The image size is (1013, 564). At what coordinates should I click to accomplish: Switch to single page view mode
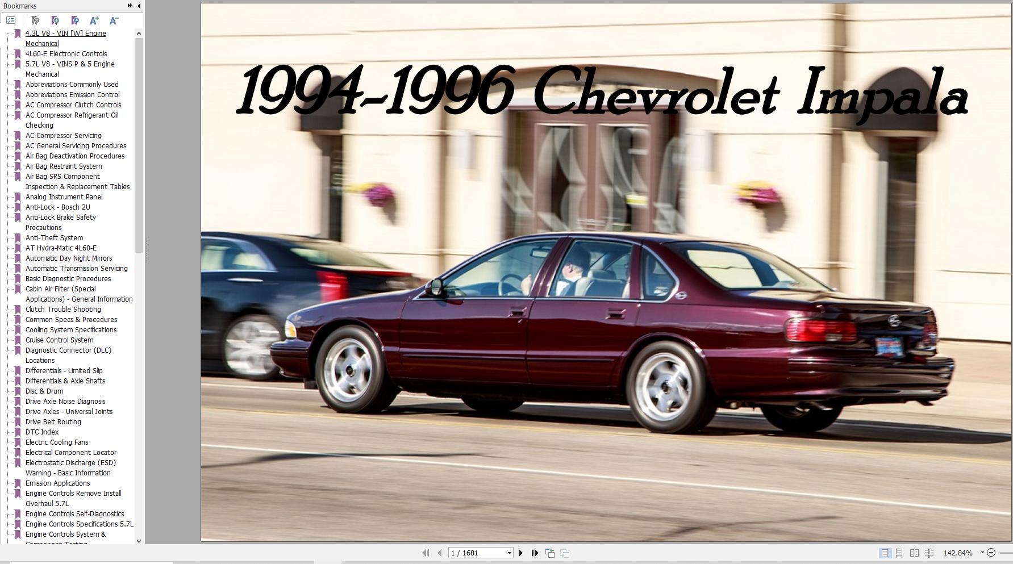tap(885, 553)
